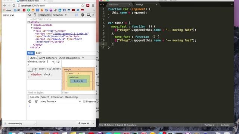239x134 pixels.
Task: Open the chromecast.jpg download options arrow
Action: coord(35,123)
